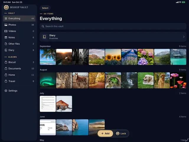Viewport: 189px width, 142px height.
Task: Click the Bishop Vault logo emblem
Action: 6,7
